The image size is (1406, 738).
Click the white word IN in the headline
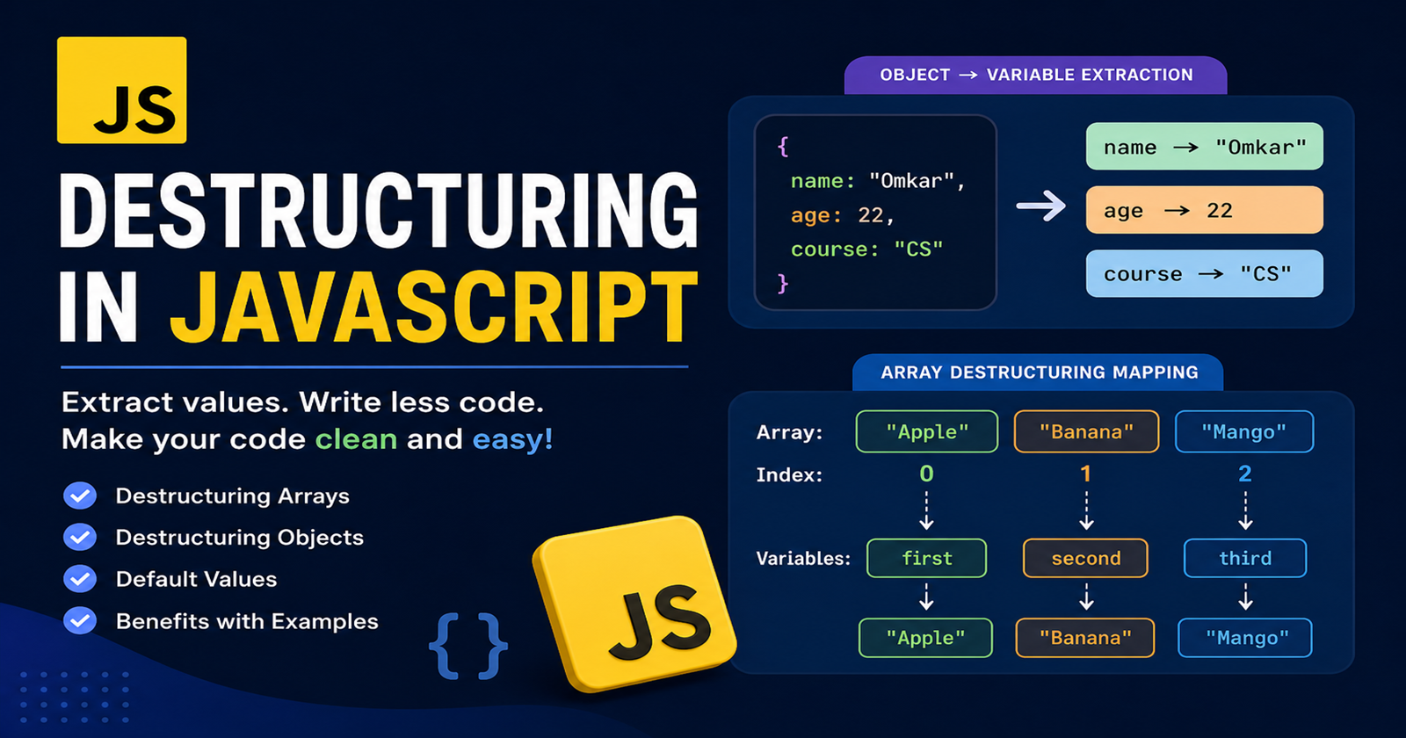98,307
